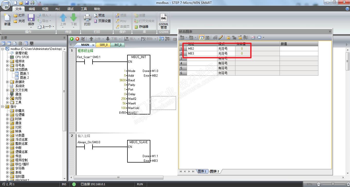Expand the 符号表 tree node
The image size is (350, 187).
[7, 65]
